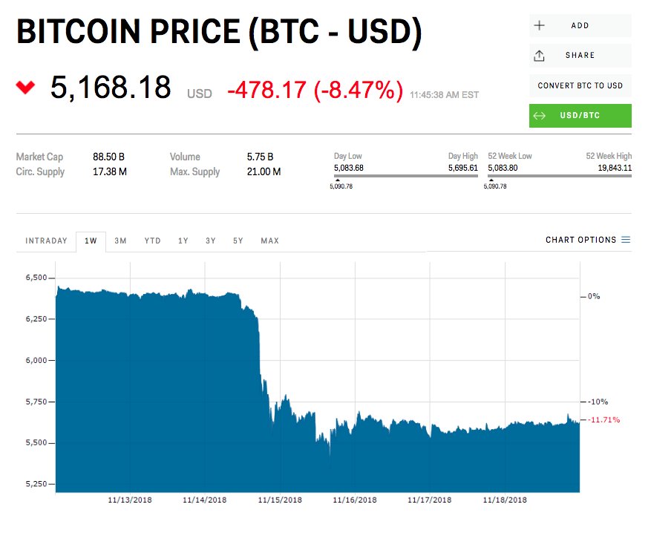Click the share upload icon

coord(540,56)
